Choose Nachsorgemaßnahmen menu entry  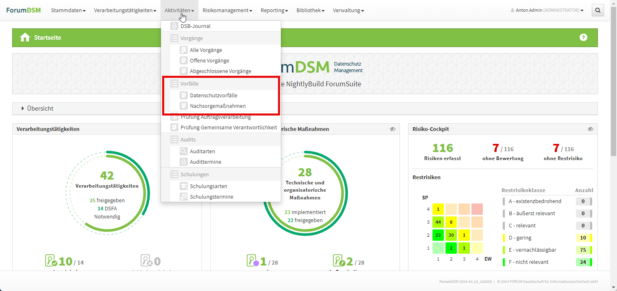coord(217,106)
